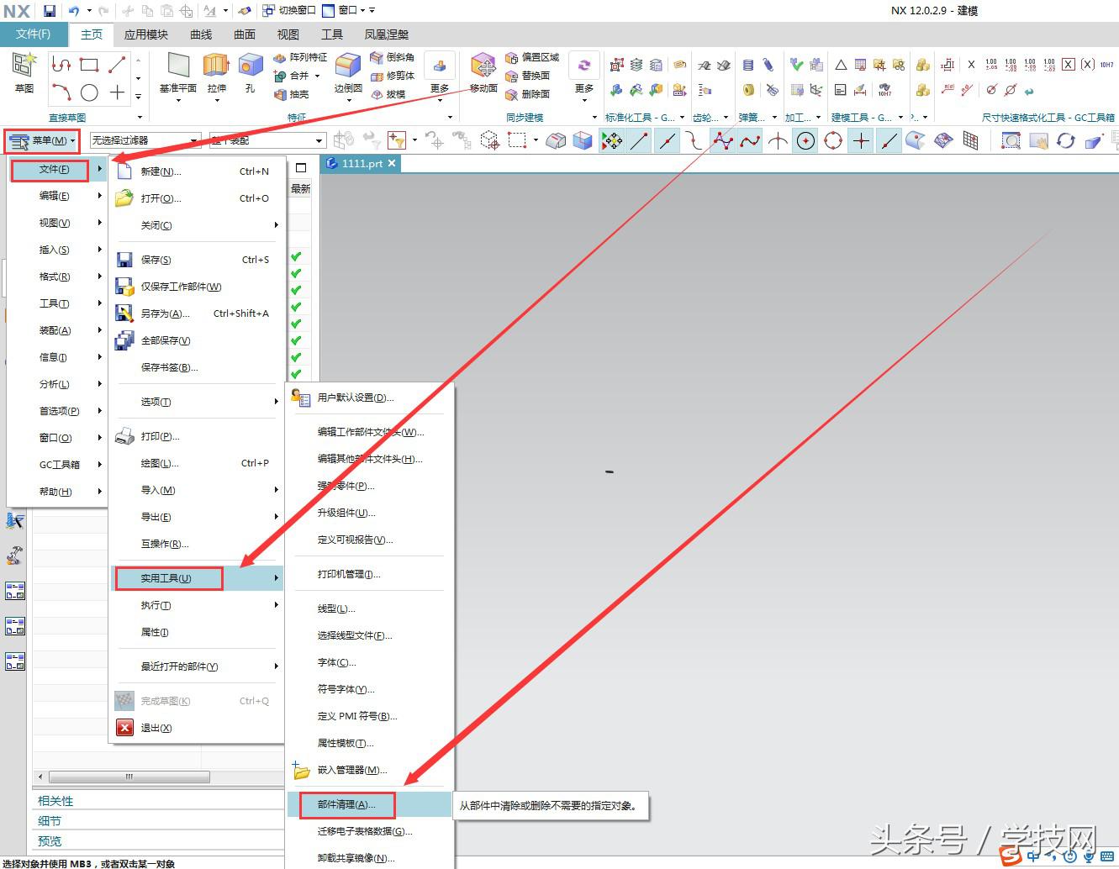Click the rotate view icon
This screenshot has height=869, width=1119.
click(x=1066, y=141)
